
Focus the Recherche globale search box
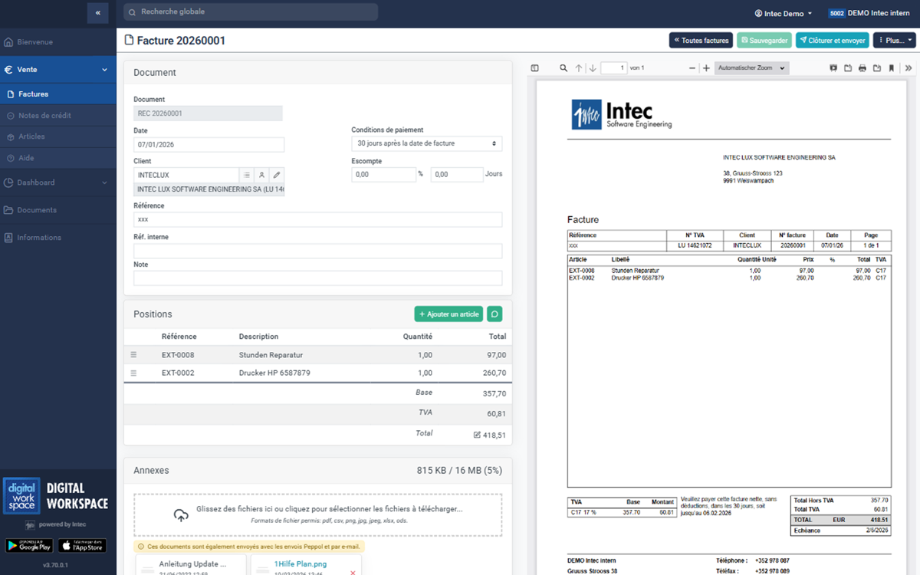pos(251,12)
